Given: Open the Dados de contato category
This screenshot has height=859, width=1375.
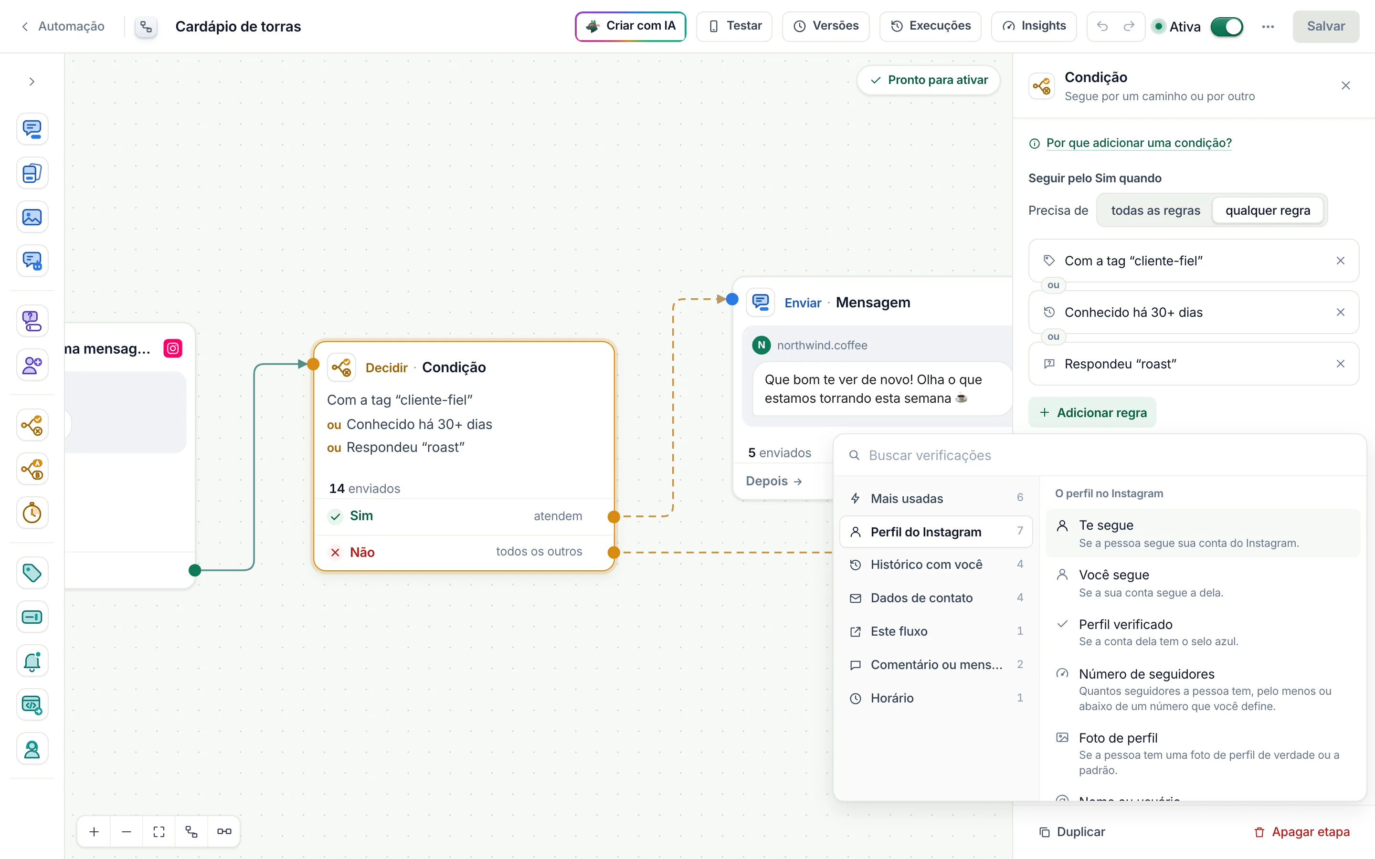Looking at the screenshot, I should pos(936,597).
